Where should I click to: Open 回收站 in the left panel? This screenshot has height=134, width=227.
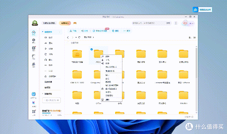[x=48, y=87]
